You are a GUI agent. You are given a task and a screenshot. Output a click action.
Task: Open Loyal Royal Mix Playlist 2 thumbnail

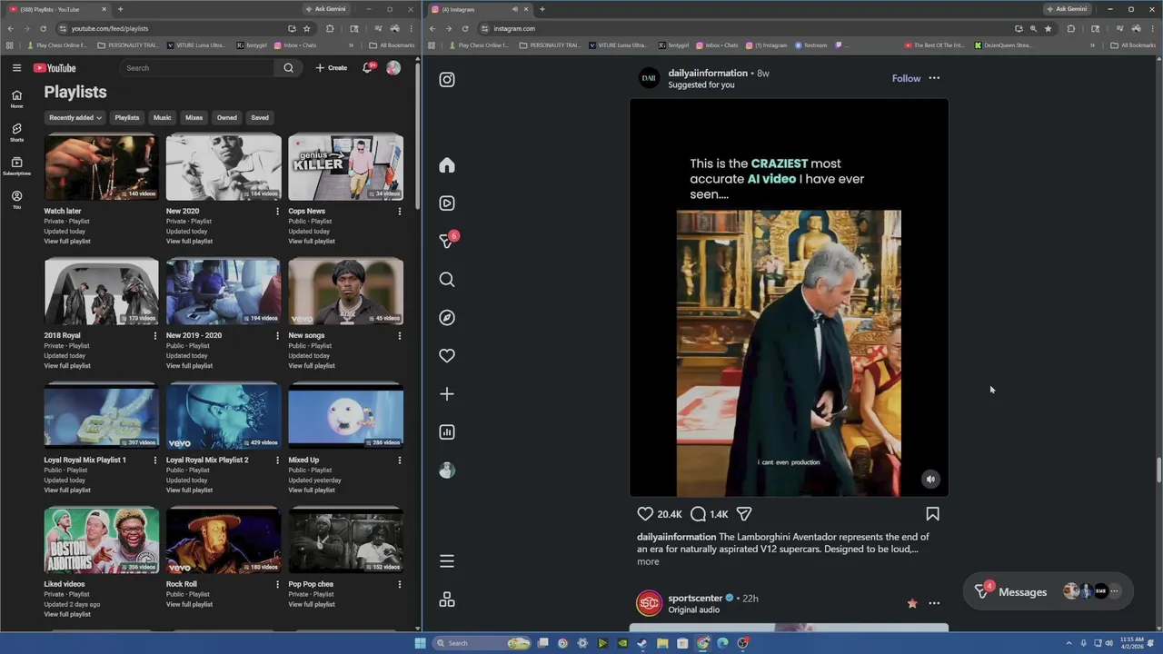[x=224, y=417]
